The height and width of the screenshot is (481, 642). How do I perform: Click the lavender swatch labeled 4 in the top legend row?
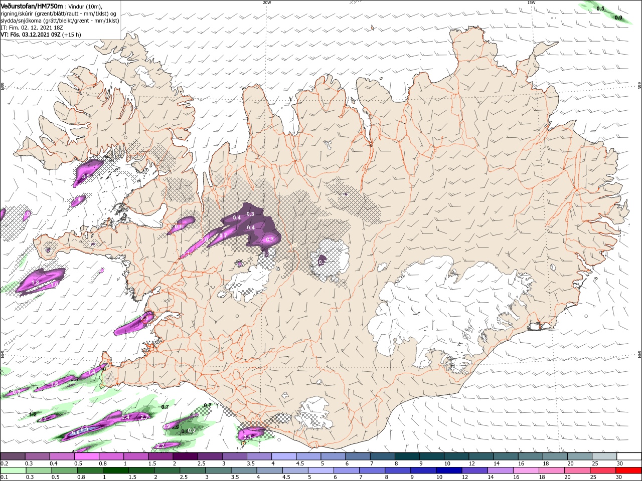click(284, 456)
